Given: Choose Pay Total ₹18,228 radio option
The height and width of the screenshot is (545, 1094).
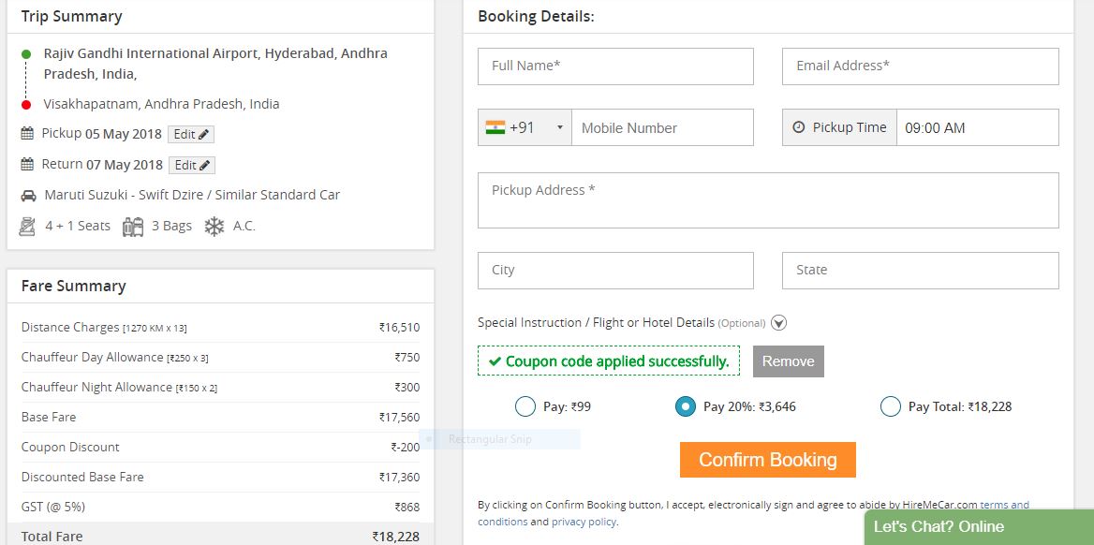Looking at the screenshot, I should tap(891, 406).
